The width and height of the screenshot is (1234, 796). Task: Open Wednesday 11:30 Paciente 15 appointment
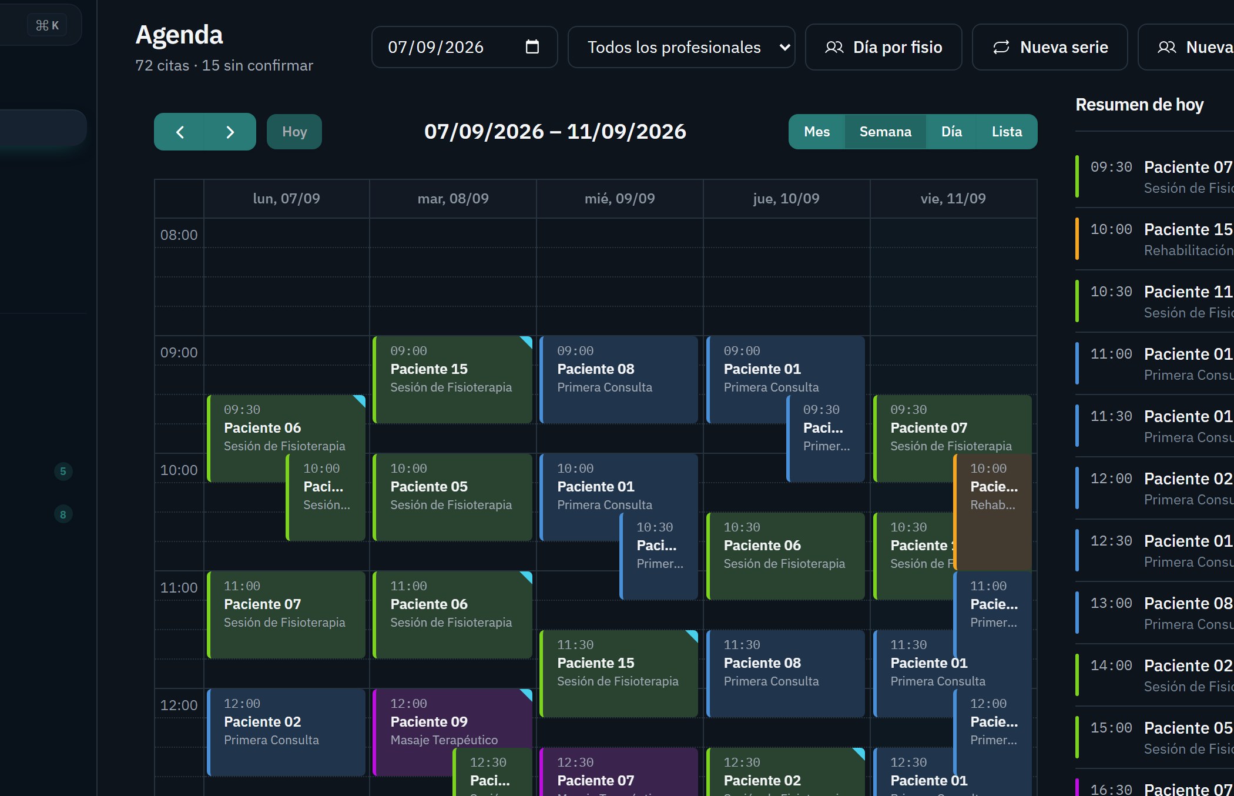(619, 673)
